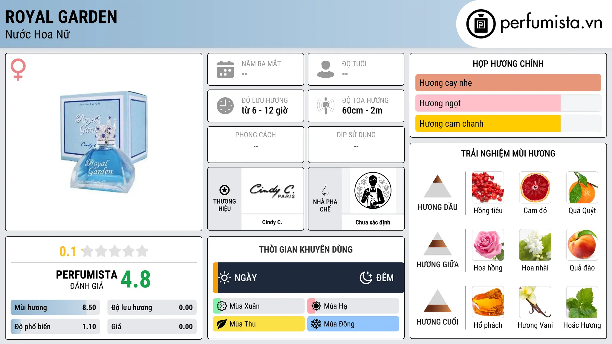Click the sun icon beside Ngày
The width and height of the screenshot is (612, 344).
[224, 278]
